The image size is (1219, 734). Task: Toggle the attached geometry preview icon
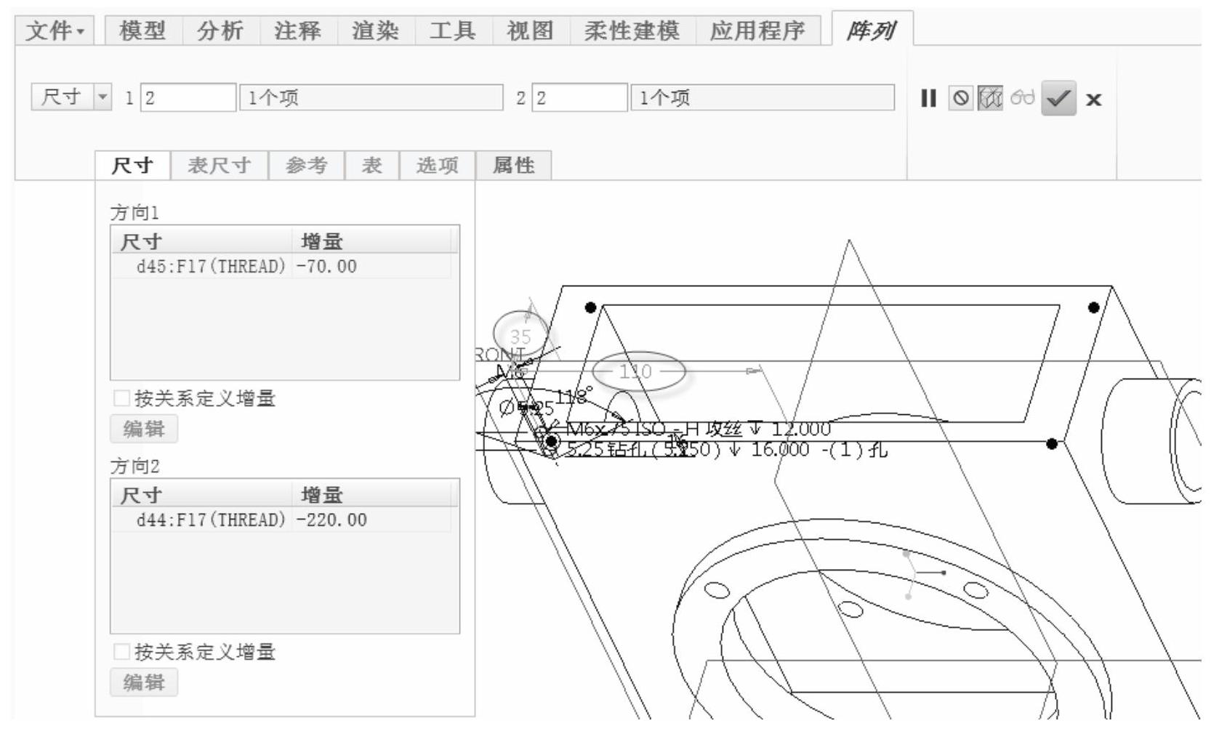click(990, 98)
